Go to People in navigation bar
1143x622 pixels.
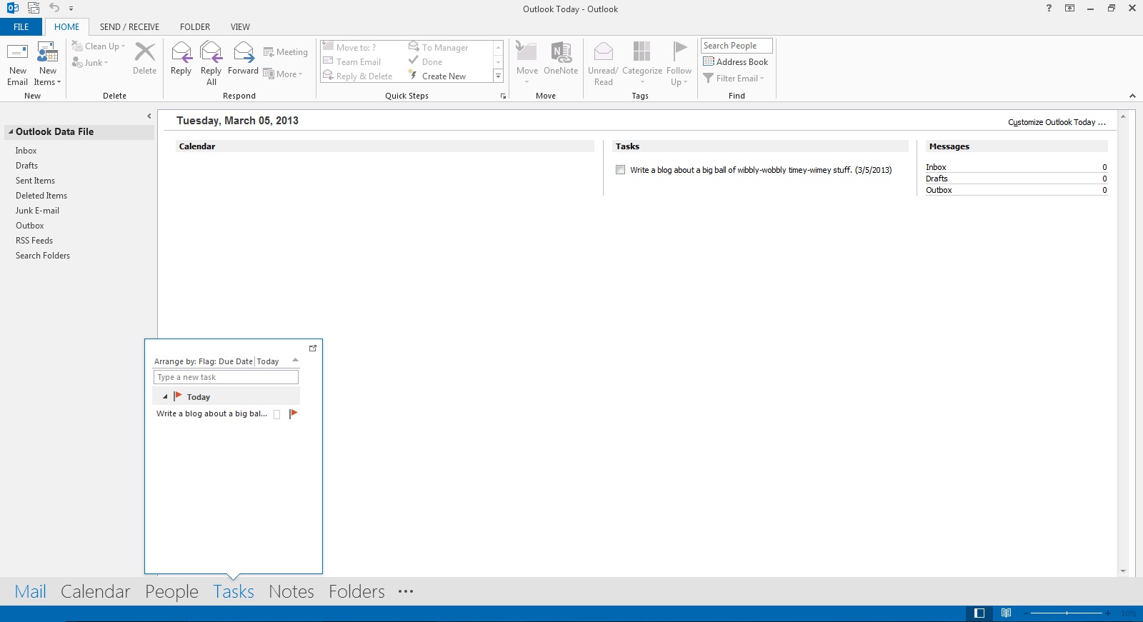tap(171, 591)
